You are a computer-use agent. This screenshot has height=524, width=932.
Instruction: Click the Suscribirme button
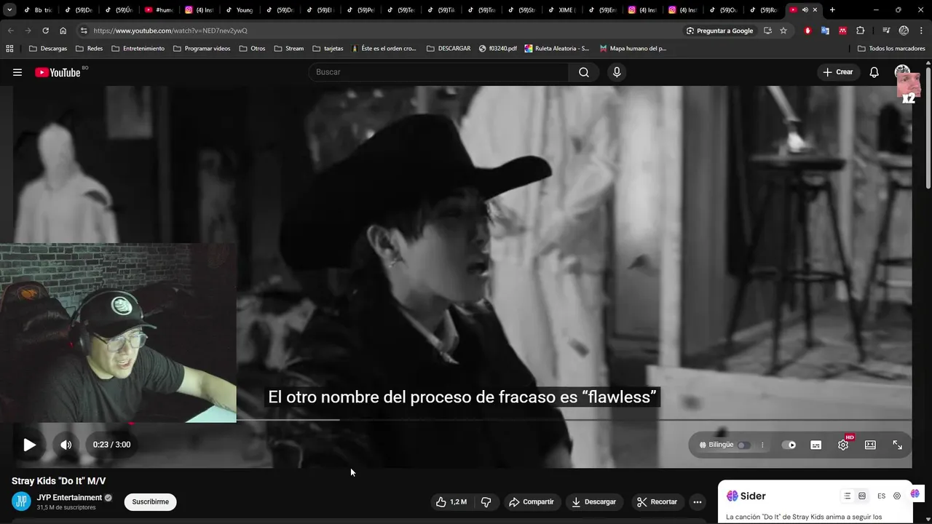(x=150, y=501)
